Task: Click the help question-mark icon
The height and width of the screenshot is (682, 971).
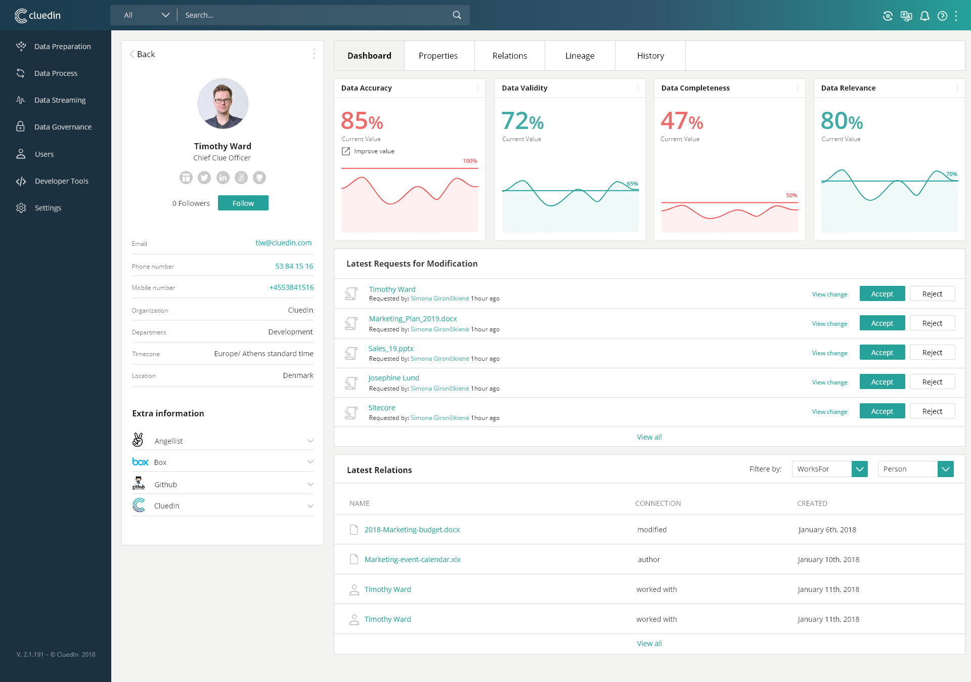Action: coord(942,16)
